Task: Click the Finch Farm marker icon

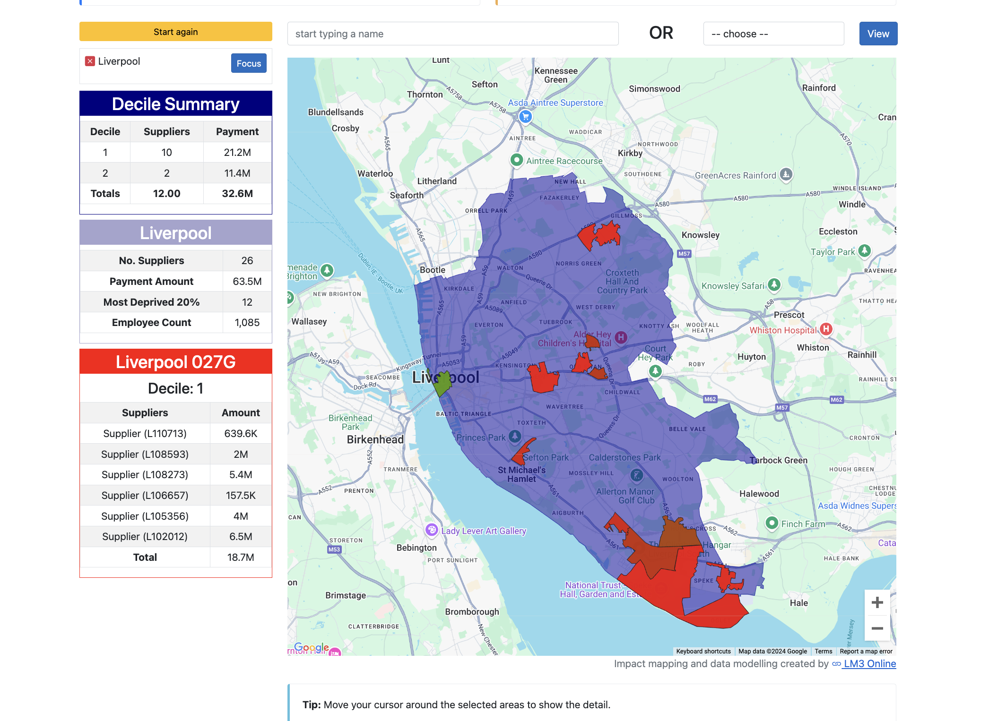Action: point(772,523)
